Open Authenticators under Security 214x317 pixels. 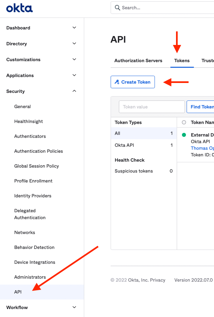click(30, 136)
